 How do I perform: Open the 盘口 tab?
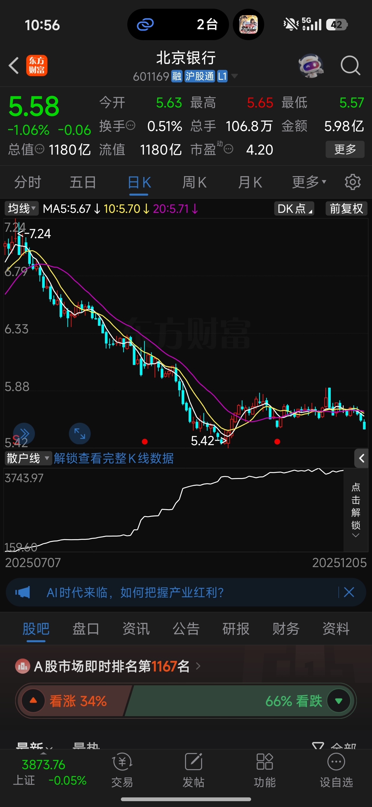point(86,629)
